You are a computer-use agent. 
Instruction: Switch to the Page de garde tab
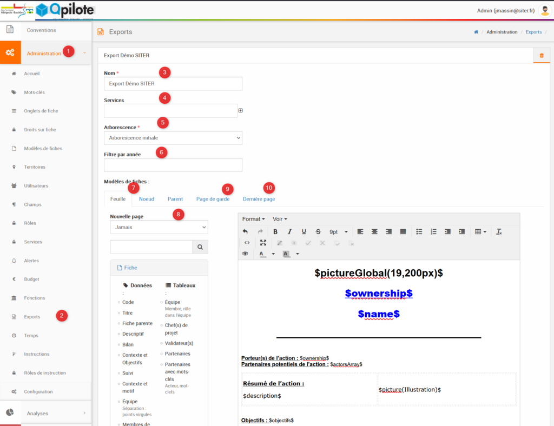pos(213,199)
